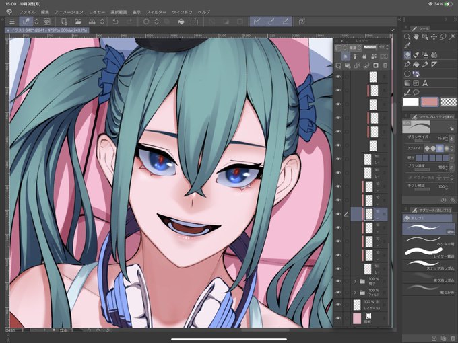458x343 pixels.
Task: Open the canvas tab list chevron
Action: pos(392,30)
